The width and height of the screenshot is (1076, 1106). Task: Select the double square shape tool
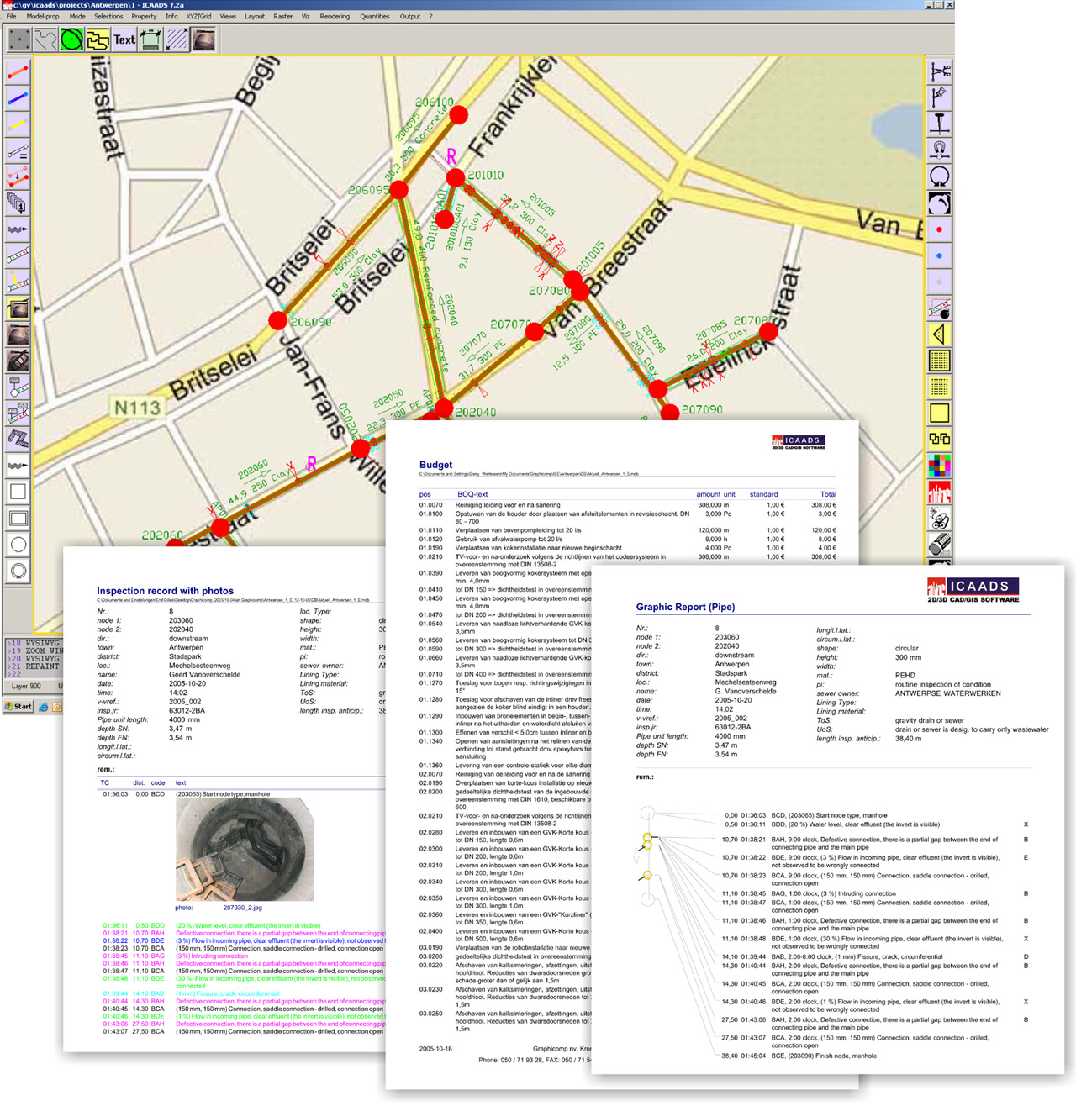point(18,518)
